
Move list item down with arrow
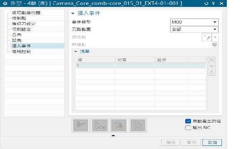(x=212, y=73)
